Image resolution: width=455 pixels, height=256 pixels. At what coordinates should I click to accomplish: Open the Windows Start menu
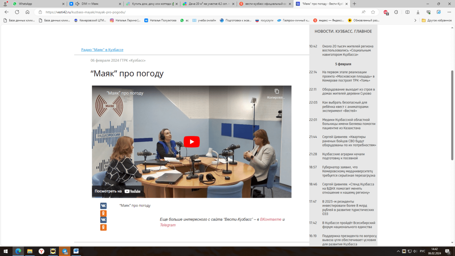coord(6,251)
